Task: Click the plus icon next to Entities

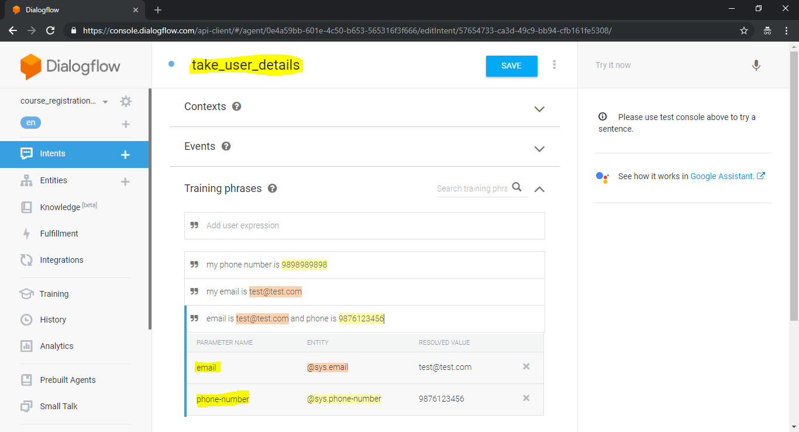Action: [125, 181]
